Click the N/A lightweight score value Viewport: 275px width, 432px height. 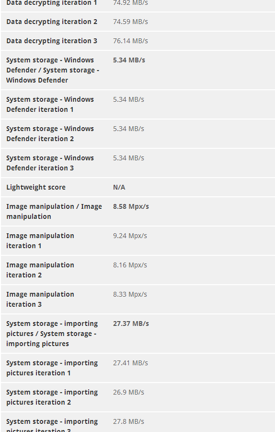pyautogui.click(x=119, y=187)
